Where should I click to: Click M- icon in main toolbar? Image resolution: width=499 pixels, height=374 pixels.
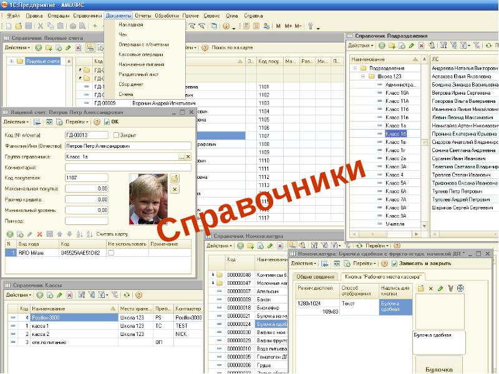pos(298,26)
